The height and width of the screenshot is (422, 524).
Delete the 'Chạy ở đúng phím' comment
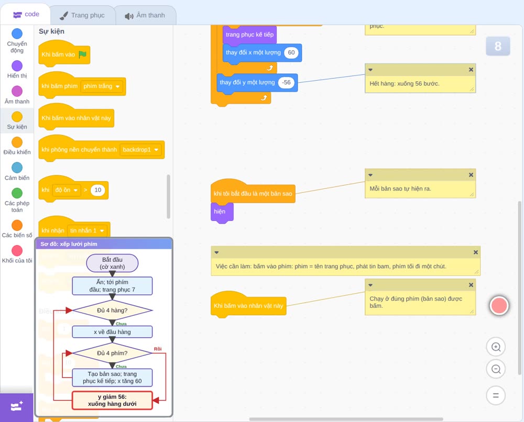[471, 285]
